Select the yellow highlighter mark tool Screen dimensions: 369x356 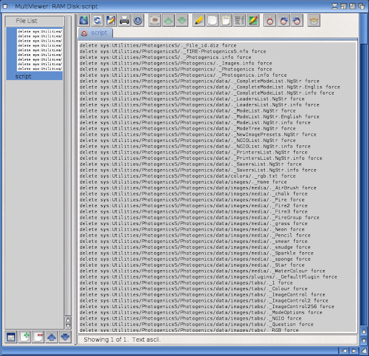click(198, 21)
